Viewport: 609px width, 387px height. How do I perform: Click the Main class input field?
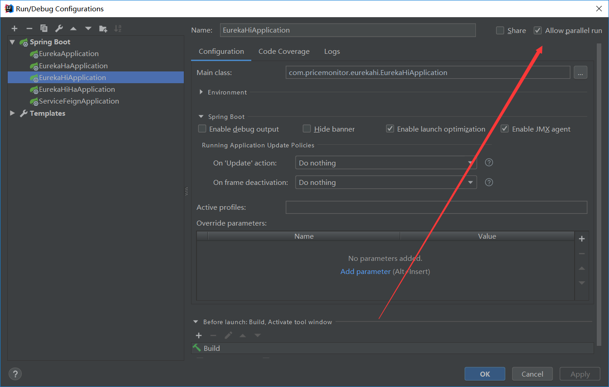[428, 72]
